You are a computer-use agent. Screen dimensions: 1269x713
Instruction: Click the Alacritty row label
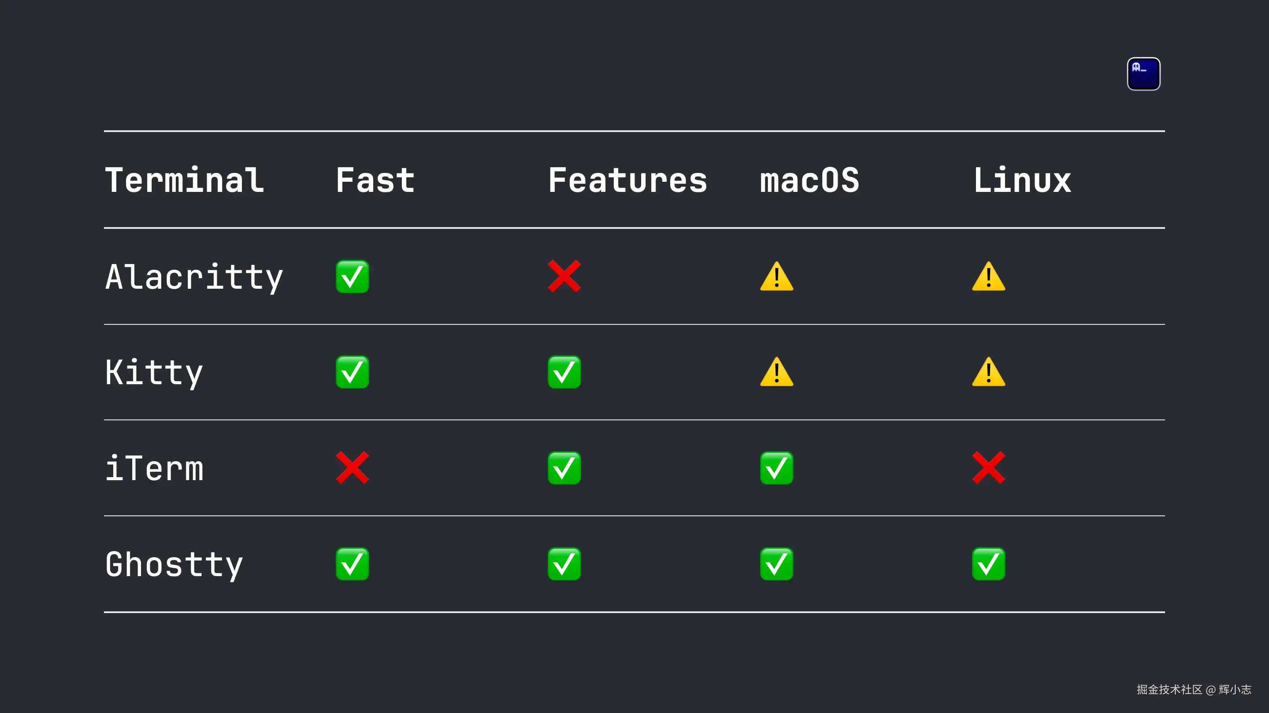(x=194, y=277)
